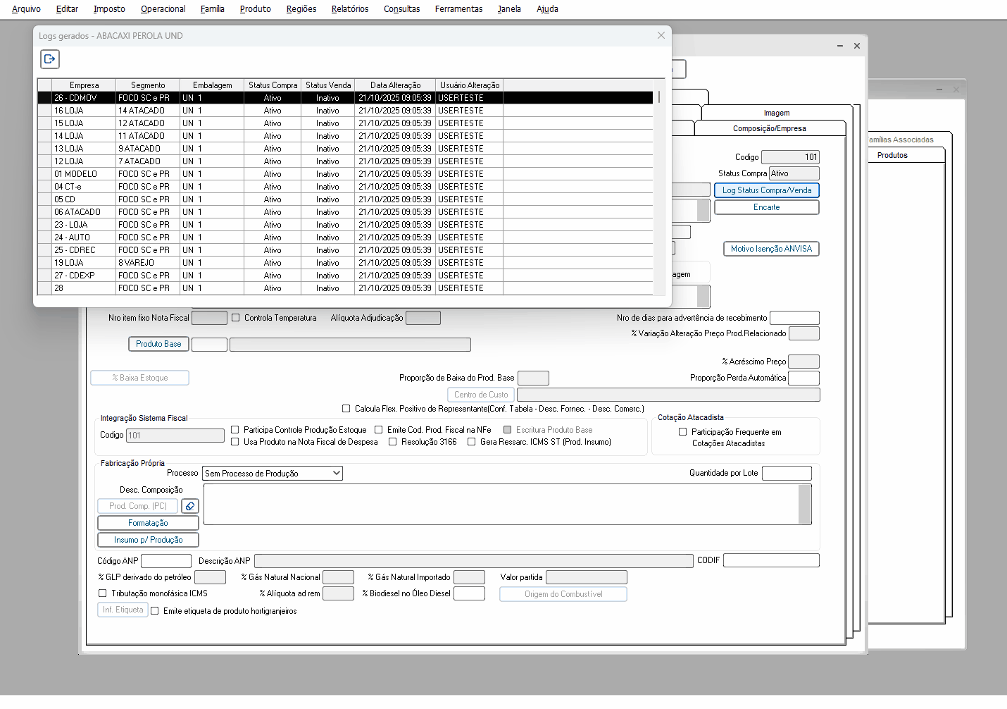Toggle Emite etiqueta de produto hortigranjeiros
Screen dimensions: 1007x709
(x=155, y=611)
